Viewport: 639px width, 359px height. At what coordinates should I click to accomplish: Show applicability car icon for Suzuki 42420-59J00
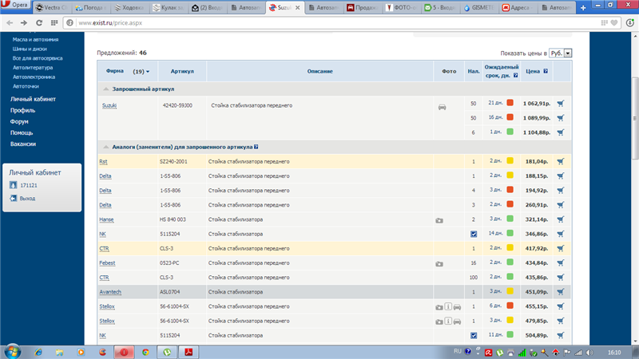pos(441,105)
